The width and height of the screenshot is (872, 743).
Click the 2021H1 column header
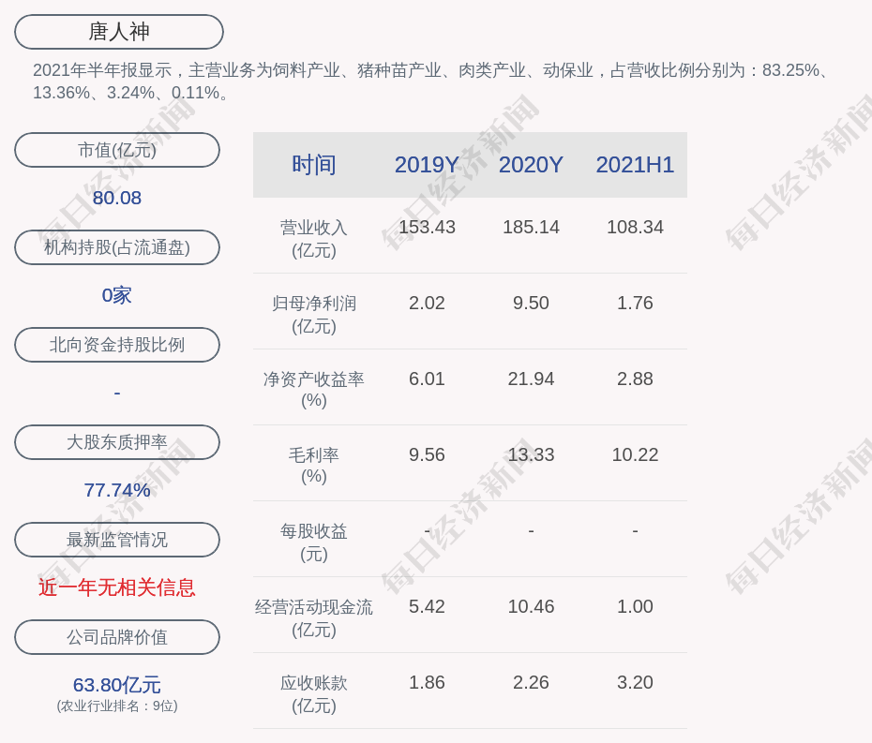(x=635, y=165)
